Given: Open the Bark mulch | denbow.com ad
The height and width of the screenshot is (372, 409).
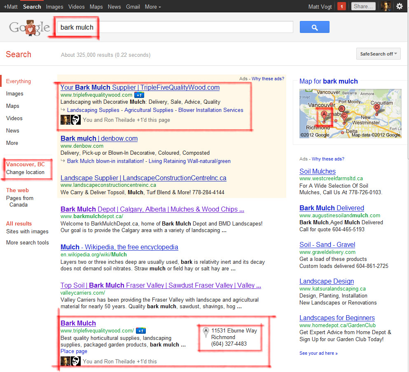Looking at the screenshot, I should tap(99, 138).
